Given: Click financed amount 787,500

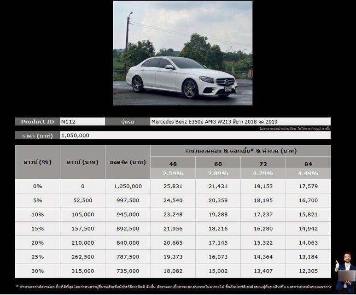Looking at the screenshot, I should tap(128, 257).
